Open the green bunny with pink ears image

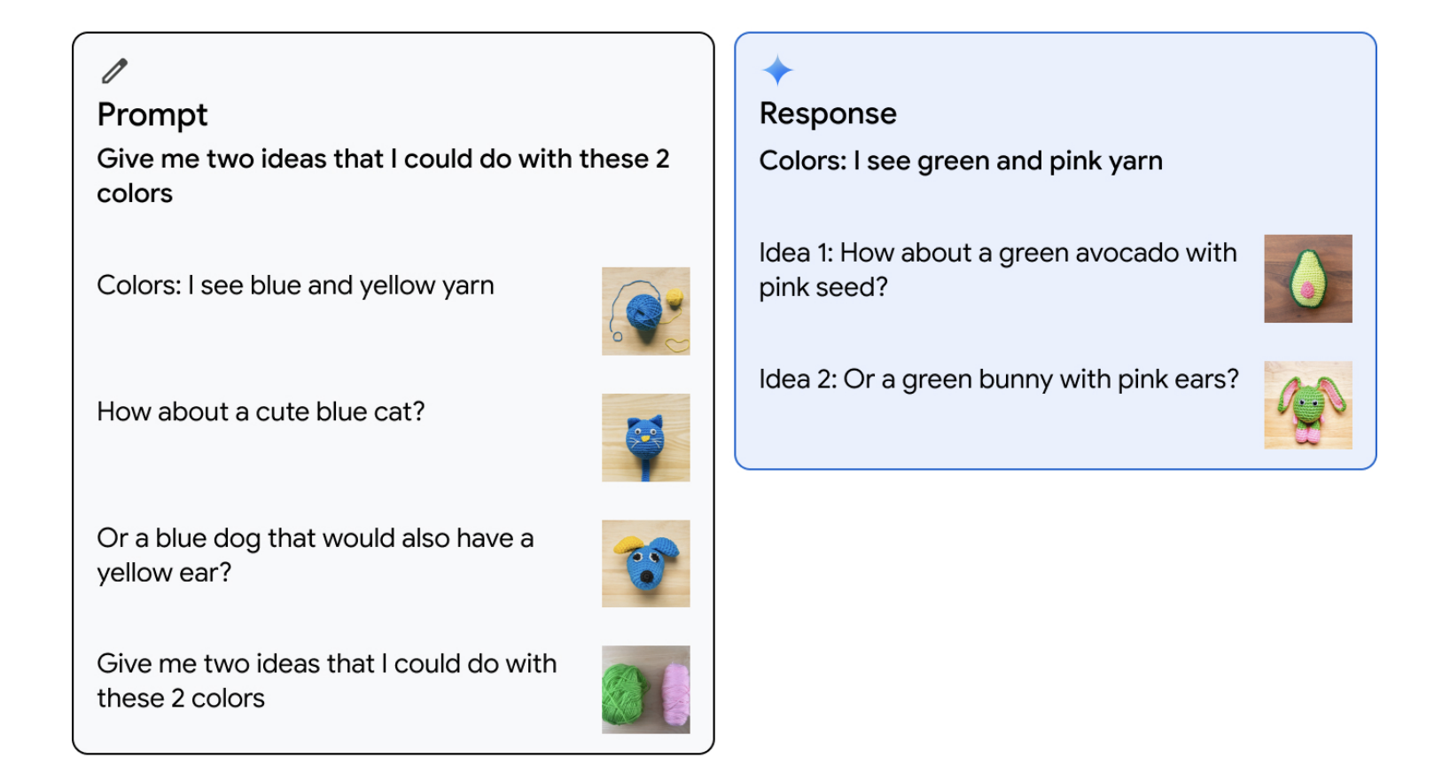(x=1307, y=405)
